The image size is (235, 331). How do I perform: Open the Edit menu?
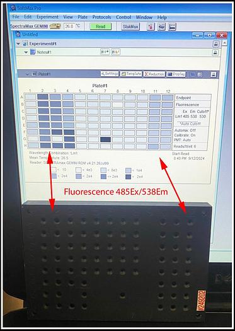(x=28, y=16)
